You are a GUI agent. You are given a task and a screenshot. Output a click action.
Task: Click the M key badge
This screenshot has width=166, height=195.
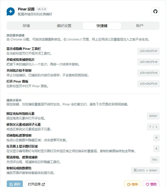156,138
